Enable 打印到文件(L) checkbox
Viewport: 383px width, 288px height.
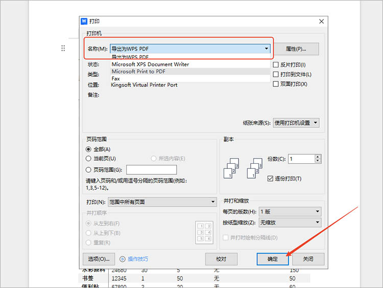276,74
